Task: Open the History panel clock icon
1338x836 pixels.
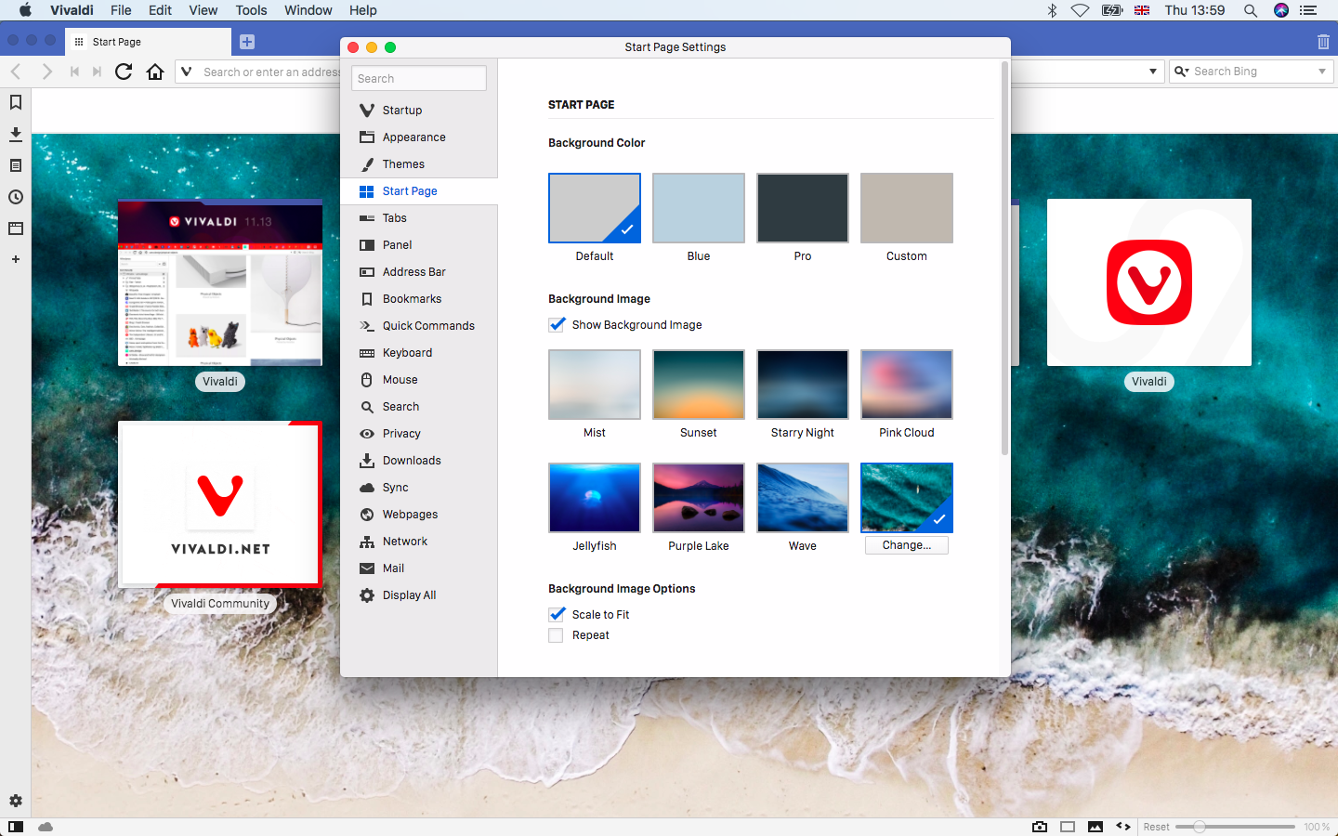Action: coord(16,197)
